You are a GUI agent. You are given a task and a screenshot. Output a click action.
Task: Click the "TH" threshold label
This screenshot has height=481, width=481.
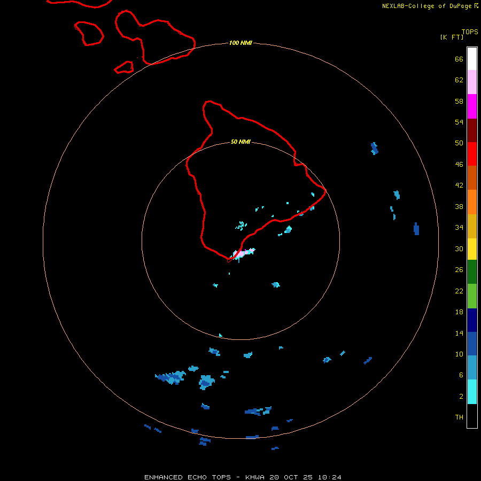tap(459, 417)
